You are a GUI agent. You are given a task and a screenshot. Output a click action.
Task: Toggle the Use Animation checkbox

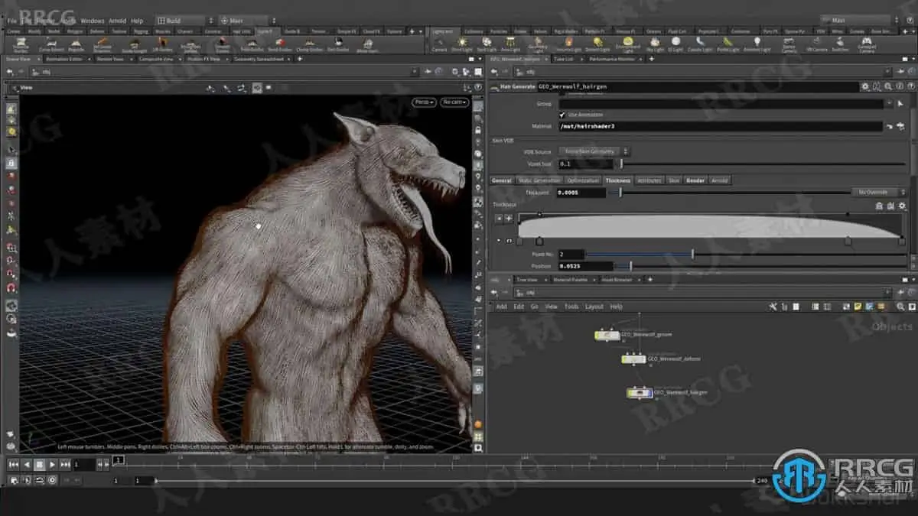click(562, 115)
